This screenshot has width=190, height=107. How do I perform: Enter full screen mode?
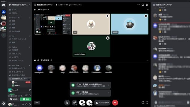[147, 103]
